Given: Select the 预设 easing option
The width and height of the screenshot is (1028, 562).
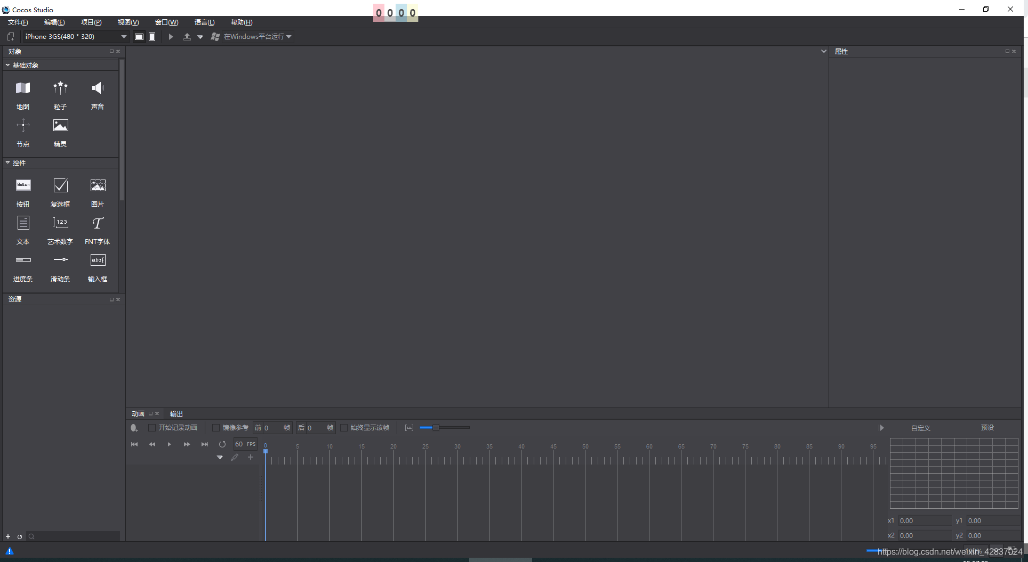Looking at the screenshot, I should [987, 428].
